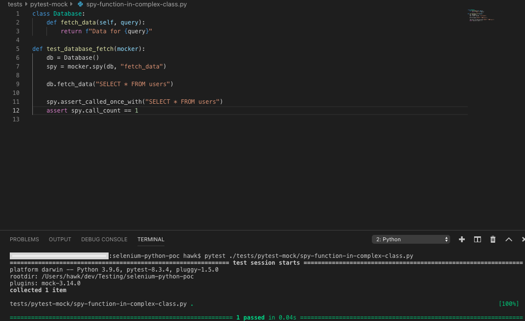Split the terminal panel
The width and height of the screenshot is (525, 321).
tap(478, 239)
